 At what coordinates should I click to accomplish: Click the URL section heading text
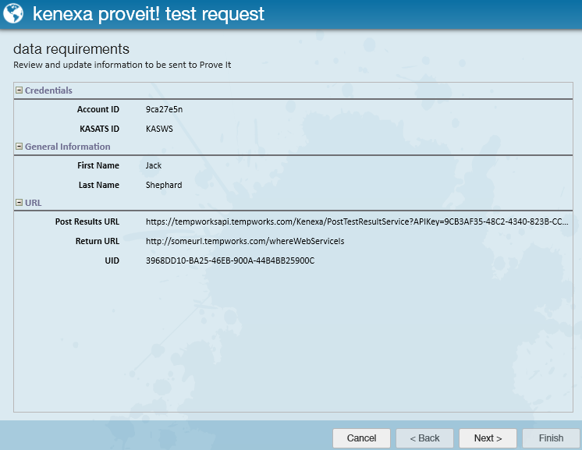pyautogui.click(x=33, y=203)
